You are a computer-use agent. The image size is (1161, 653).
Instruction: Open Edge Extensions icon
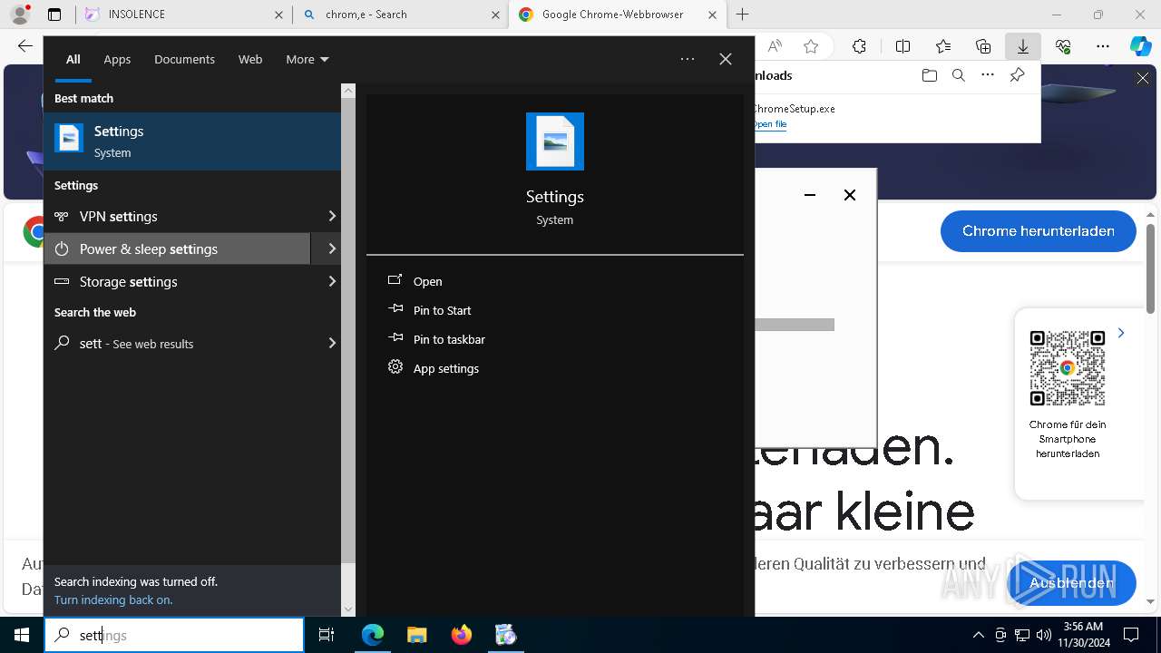click(x=859, y=46)
